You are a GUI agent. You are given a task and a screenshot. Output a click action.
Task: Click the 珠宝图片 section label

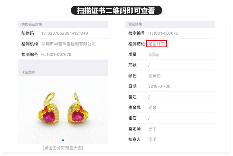tap(28, 72)
